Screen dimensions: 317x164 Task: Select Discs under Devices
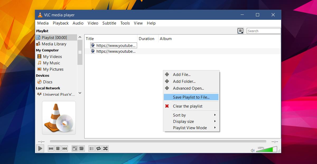click(x=56, y=82)
